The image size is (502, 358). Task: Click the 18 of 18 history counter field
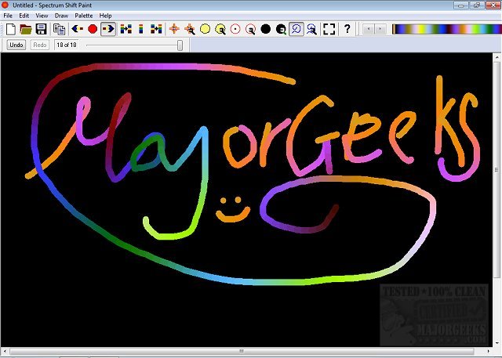(x=67, y=45)
